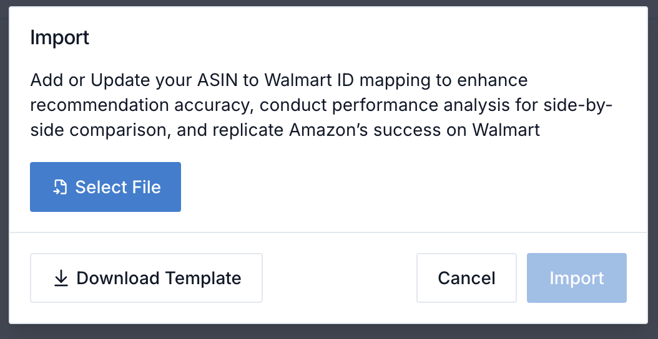Viewport: 658px width, 339px height.
Task: Click the disabled blue Import button
Action: tap(577, 278)
